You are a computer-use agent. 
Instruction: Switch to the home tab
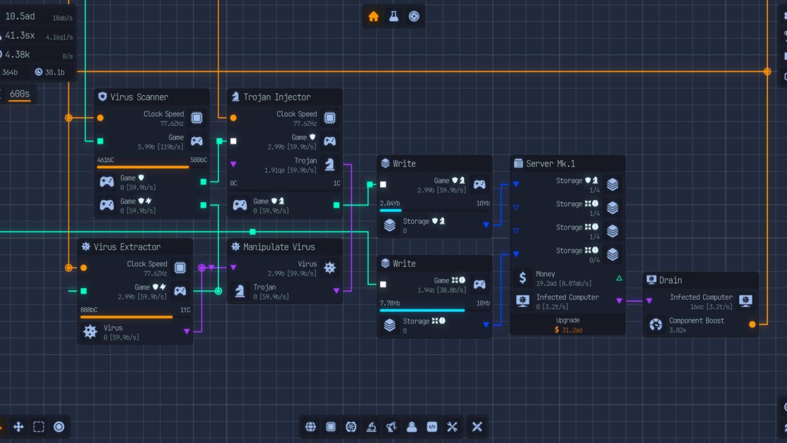(374, 16)
